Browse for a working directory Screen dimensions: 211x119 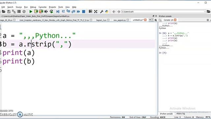pyautogui.click(x=209, y=12)
